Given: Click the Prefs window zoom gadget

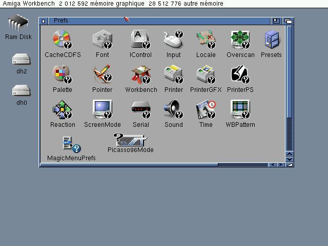Looking at the screenshot, I should (276, 21).
